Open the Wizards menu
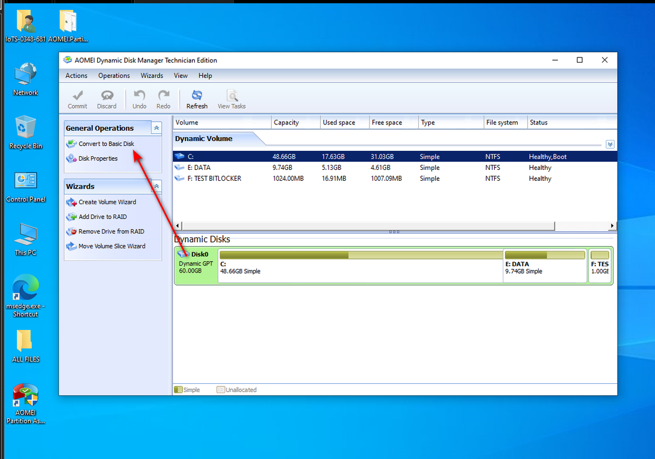 (152, 76)
